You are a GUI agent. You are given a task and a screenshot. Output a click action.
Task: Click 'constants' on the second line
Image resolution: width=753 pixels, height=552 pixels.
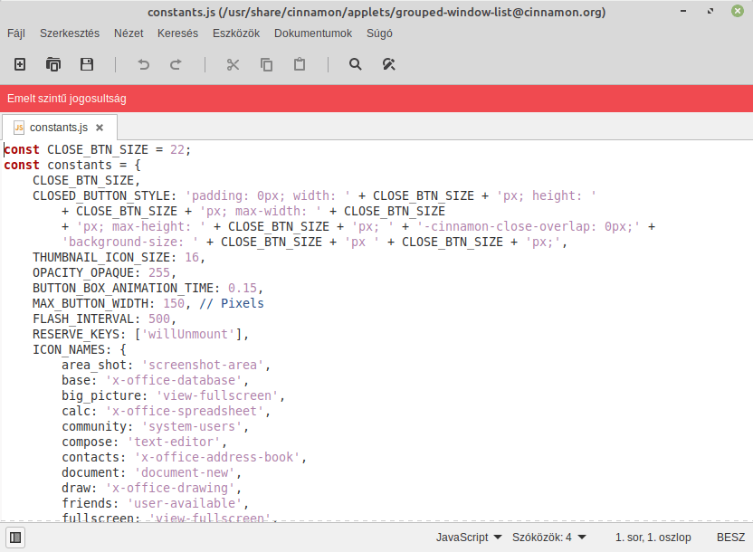[80, 165]
